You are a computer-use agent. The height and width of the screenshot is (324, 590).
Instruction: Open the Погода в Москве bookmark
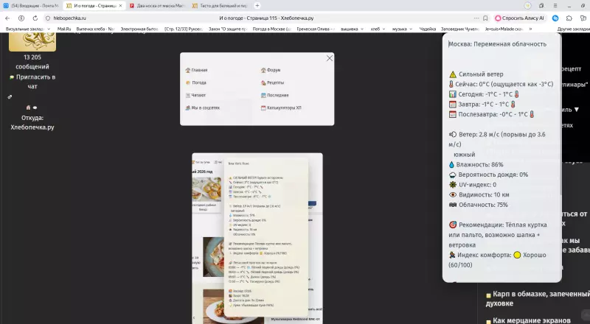click(272, 29)
